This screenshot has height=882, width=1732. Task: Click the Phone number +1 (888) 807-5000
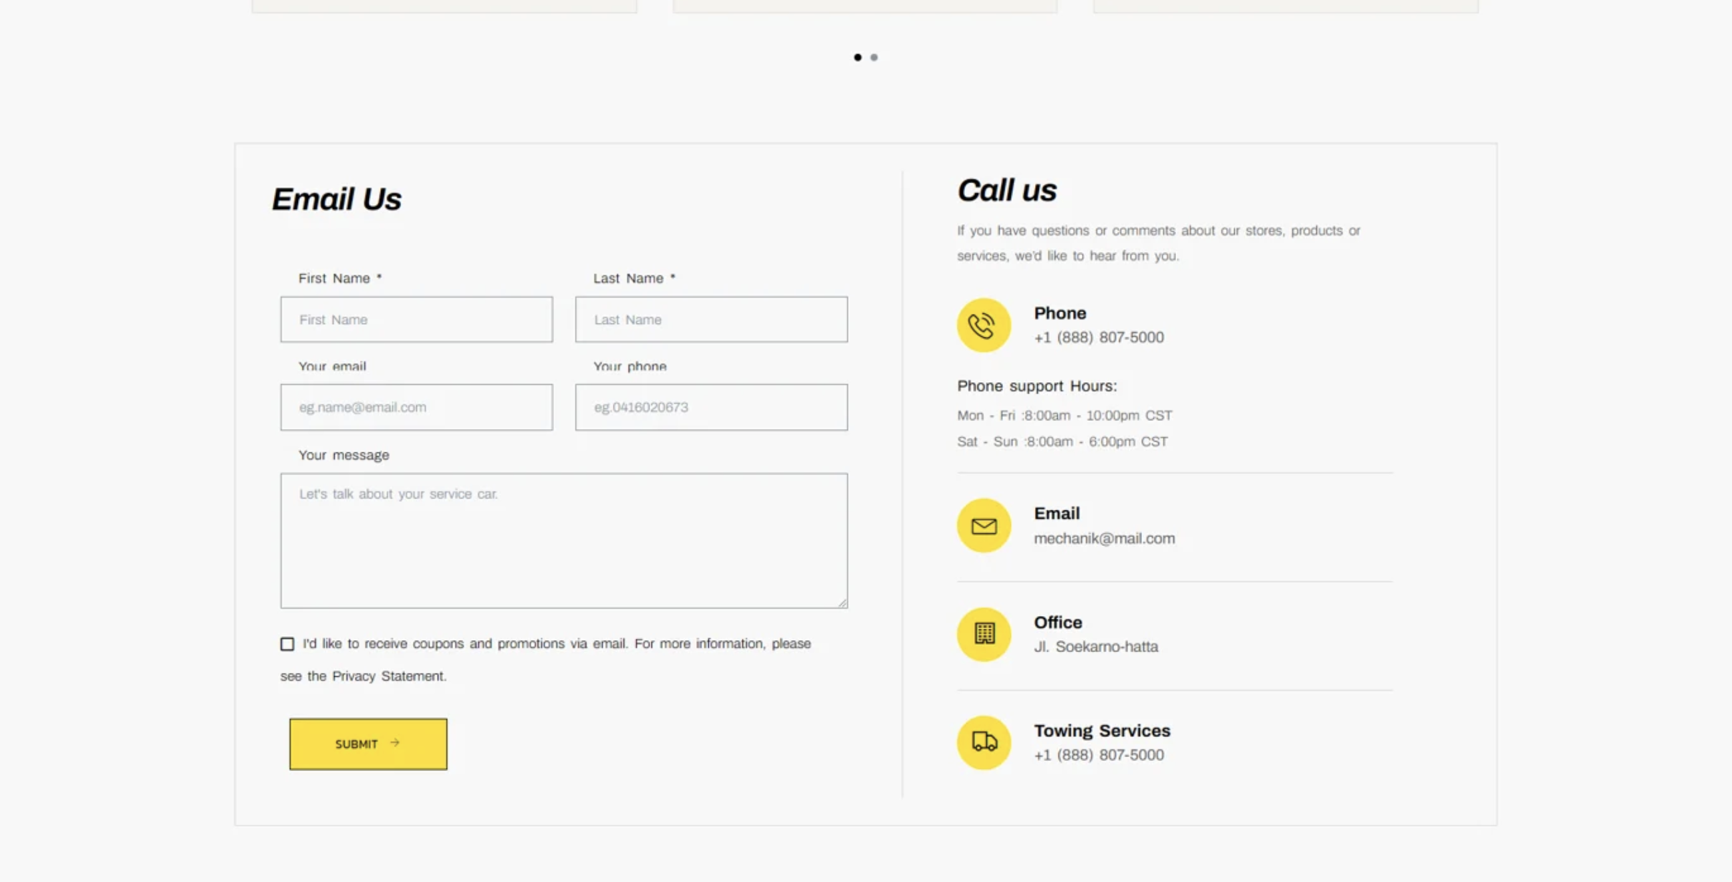click(x=1099, y=337)
